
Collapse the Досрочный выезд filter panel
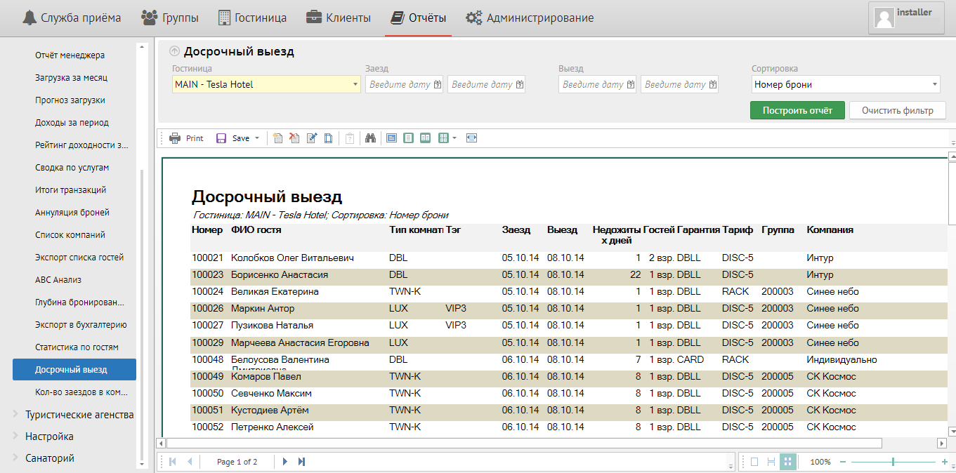click(x=174, y=51)
